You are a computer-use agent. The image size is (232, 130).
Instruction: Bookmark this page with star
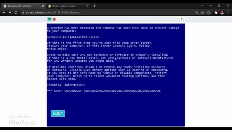click(x=208, y=13)
